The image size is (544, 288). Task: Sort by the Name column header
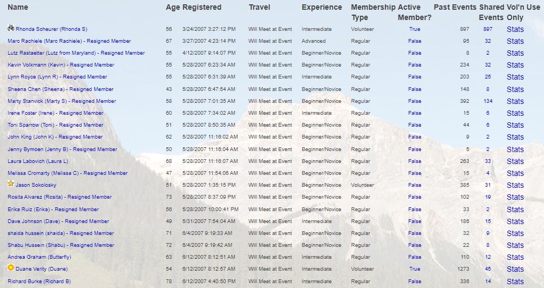pos(18,7)
